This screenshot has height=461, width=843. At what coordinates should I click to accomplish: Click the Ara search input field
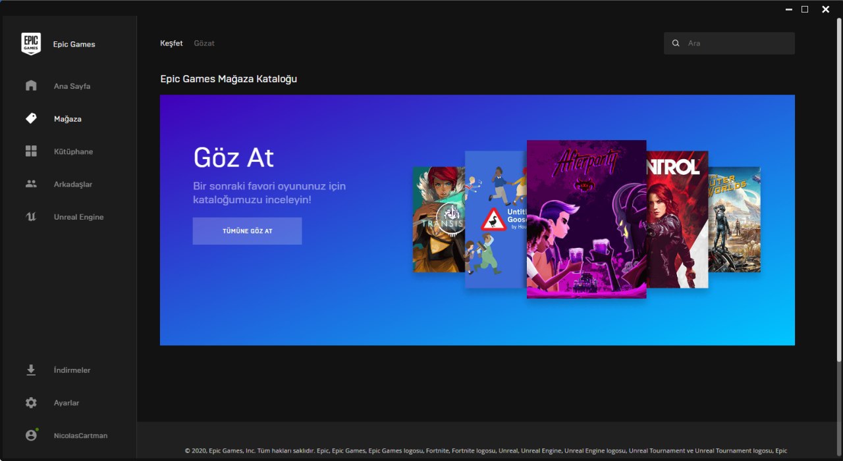coord(729,43)
